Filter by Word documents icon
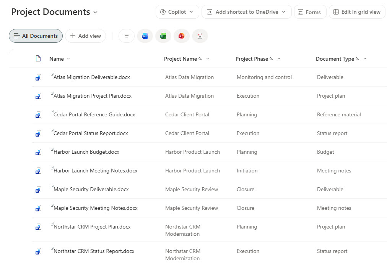The image size is (387, 264). tap(145, 36)
